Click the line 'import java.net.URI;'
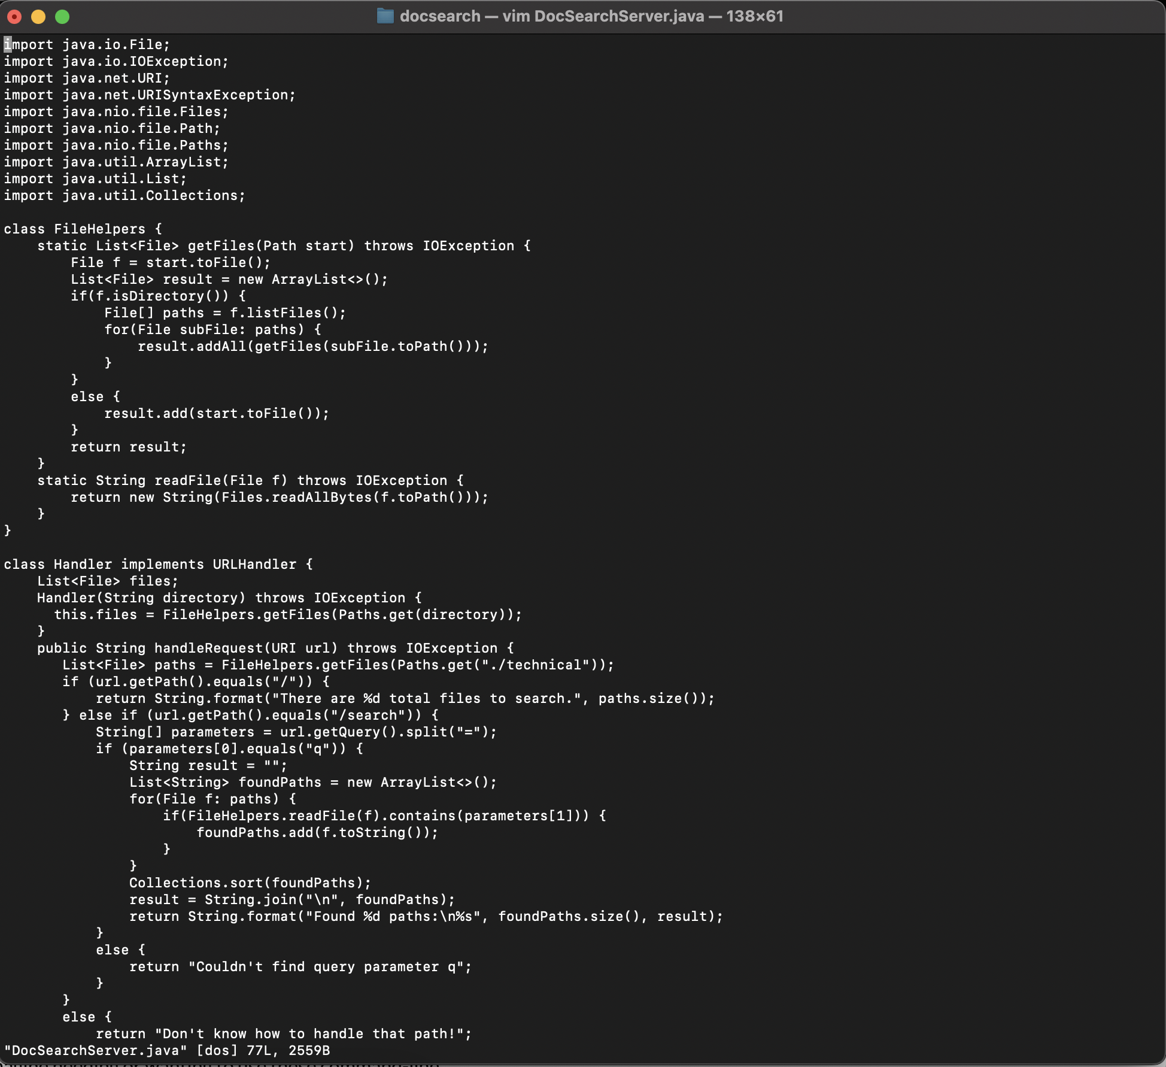 (x=87, y=78)
